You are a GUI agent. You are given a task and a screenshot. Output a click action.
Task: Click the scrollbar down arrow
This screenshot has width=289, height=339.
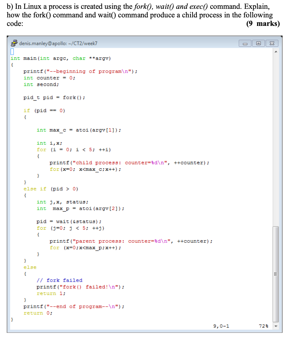tap(275, 326)
